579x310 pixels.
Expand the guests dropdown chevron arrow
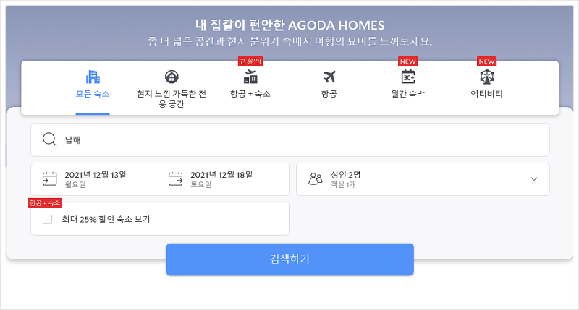(x=534, y=178)
